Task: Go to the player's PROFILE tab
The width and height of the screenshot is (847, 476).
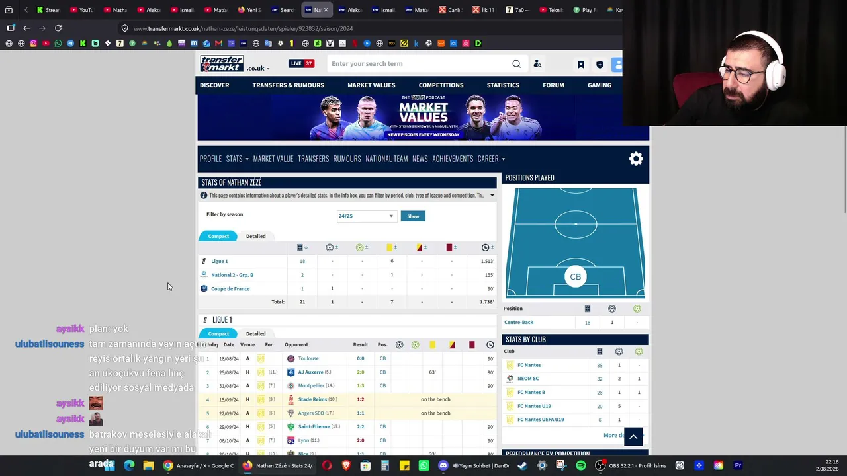Action: [x=210, y=159]
